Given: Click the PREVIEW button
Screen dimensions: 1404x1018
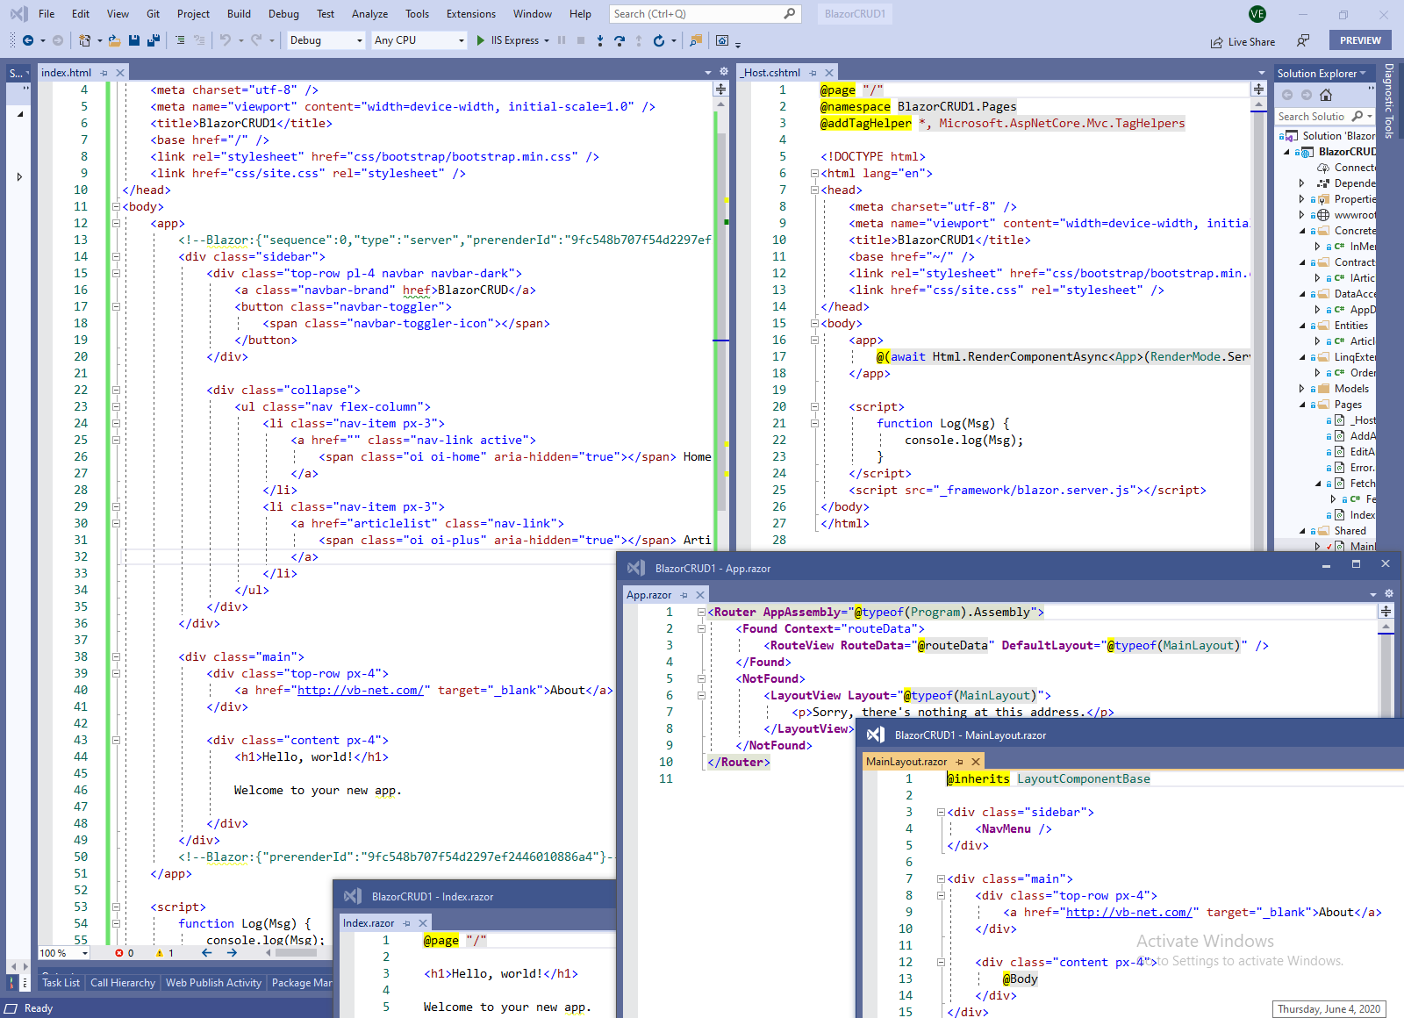Looking at the screenshot, I should [x=1360, y=40].
